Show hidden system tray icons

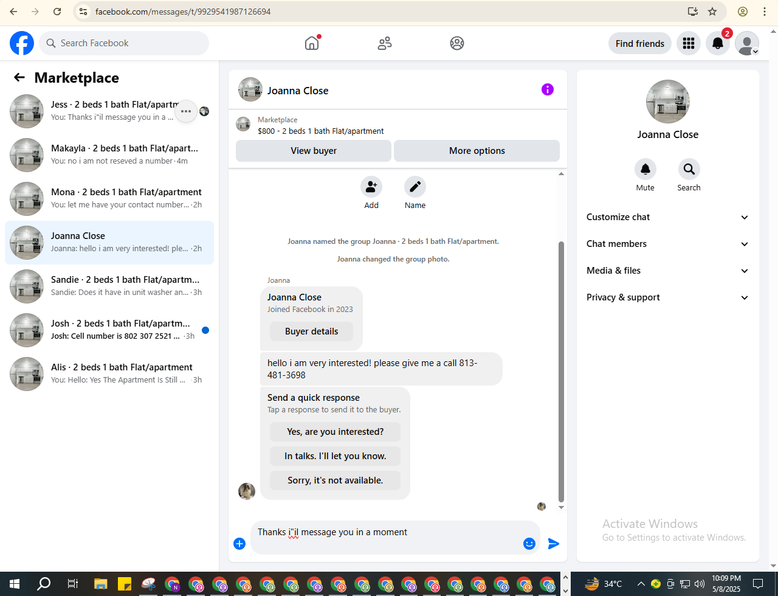[641, 584]
